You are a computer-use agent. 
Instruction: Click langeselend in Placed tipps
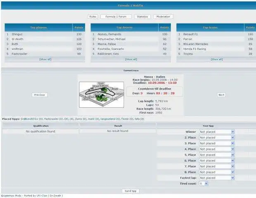pos(108,119)
